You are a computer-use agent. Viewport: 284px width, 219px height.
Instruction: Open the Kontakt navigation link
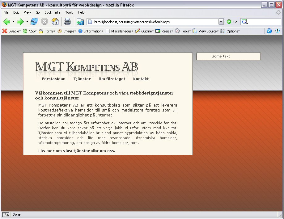pyautogui.click(x=141, y=79)
